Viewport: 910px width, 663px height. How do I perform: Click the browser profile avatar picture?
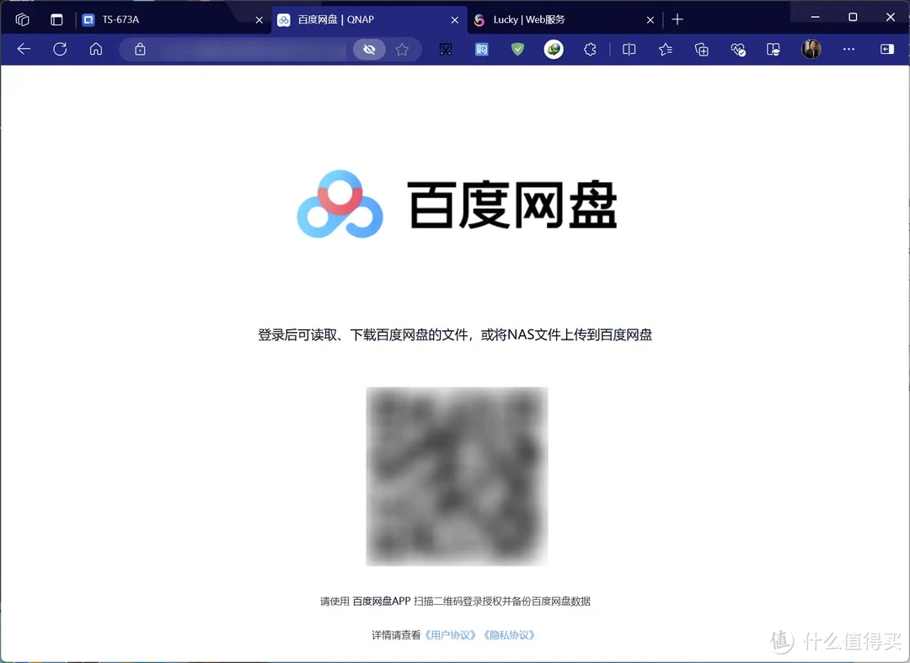coord(811,49)
